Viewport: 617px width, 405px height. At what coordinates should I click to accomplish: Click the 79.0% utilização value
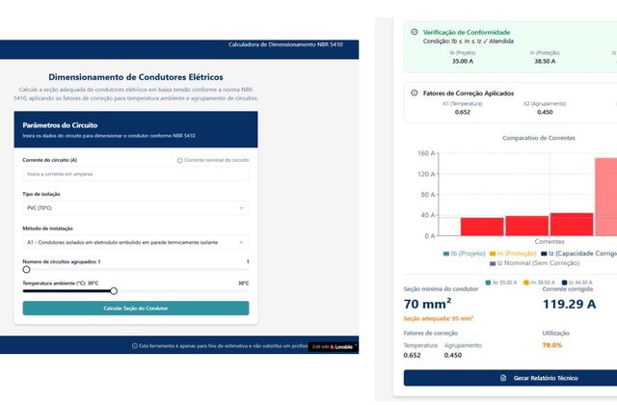(552, 345)
